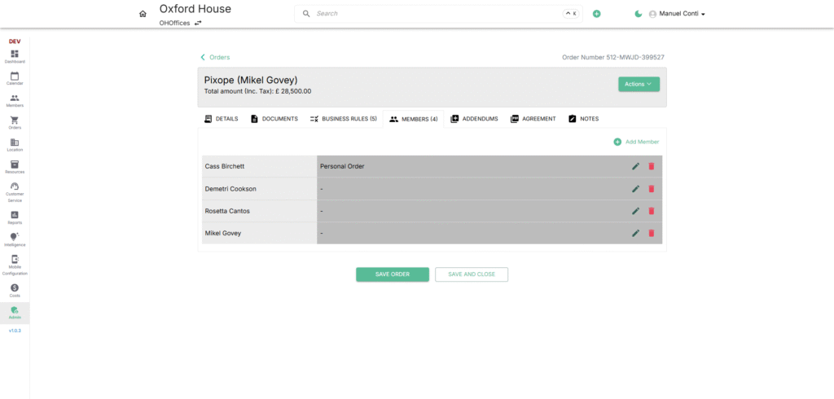
Task: Click the green plus quick-add icon
Action: tap(596, 14)
